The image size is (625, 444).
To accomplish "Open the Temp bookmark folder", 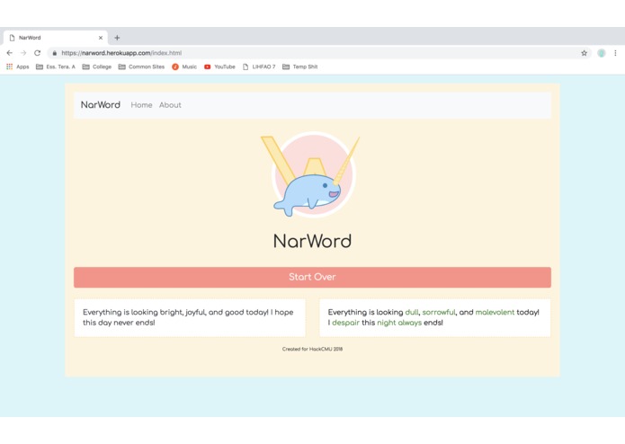I will pos(300,67).
